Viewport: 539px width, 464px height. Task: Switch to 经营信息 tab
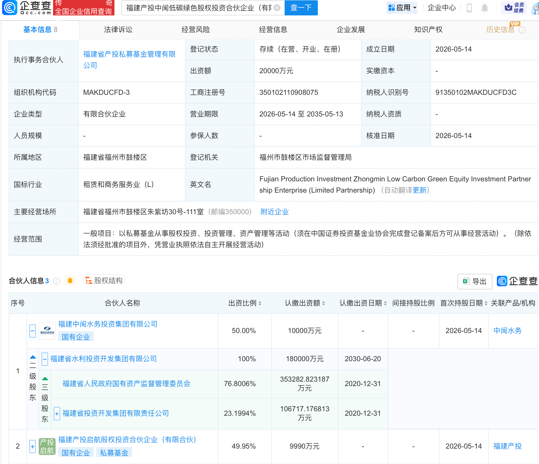coord(273,30)
